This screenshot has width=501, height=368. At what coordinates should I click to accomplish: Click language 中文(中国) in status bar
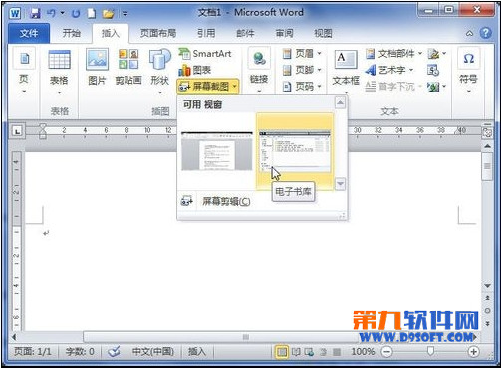(x=153, y=351)
